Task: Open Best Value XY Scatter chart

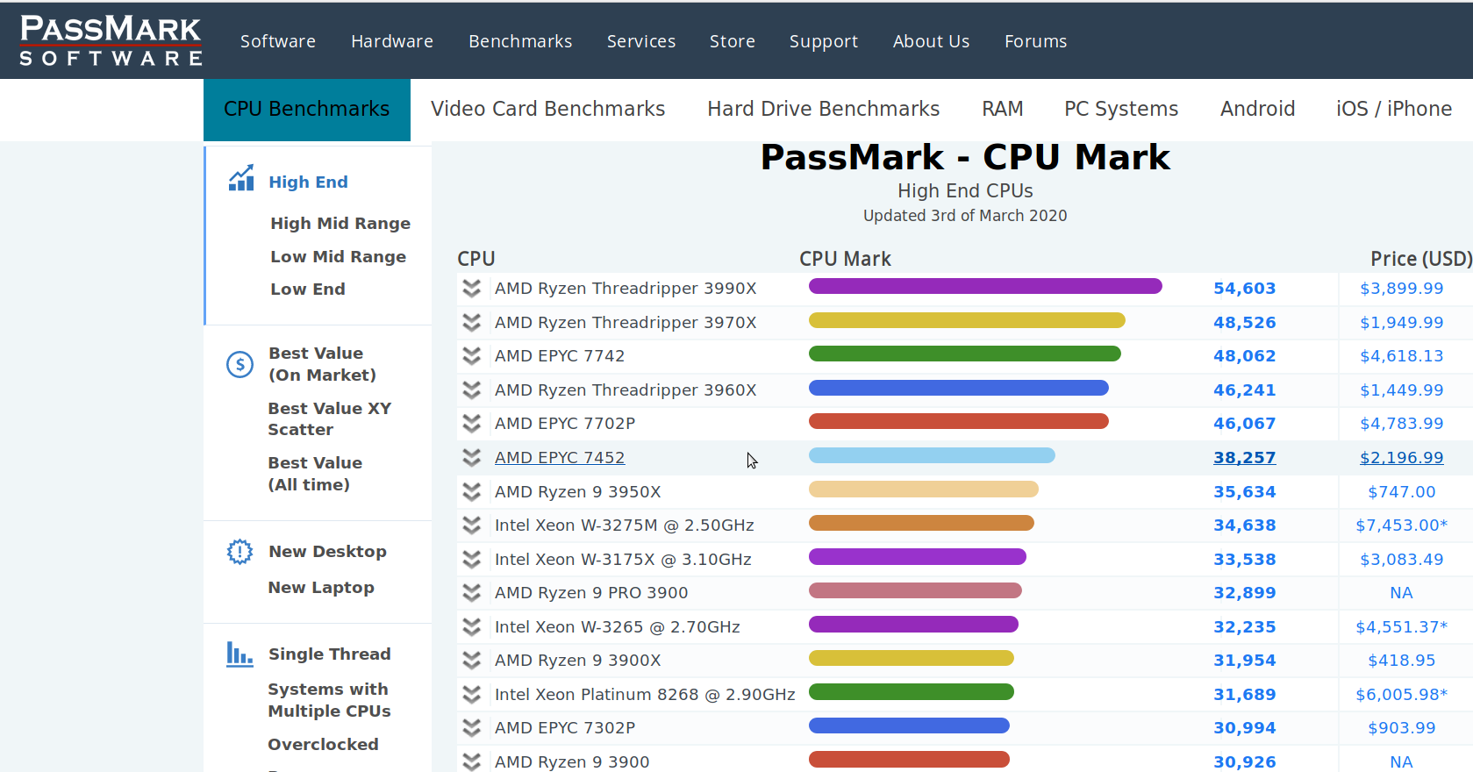Action: click(x=329, y=419)
